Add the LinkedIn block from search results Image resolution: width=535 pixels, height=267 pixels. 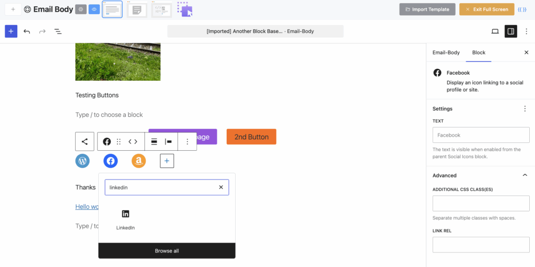point(125,220)
